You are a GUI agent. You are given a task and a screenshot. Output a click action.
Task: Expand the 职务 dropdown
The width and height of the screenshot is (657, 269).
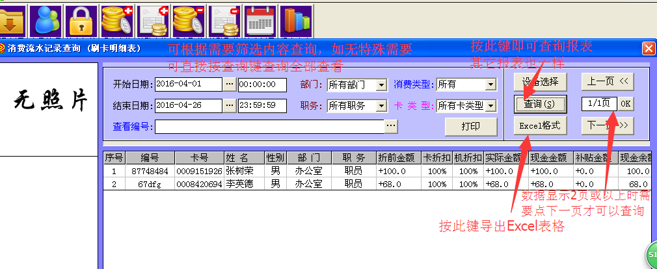[381, 107]
